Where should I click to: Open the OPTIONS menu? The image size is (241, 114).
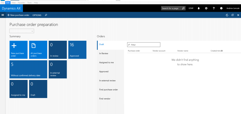pyautogui.click(x=37, y=15)
